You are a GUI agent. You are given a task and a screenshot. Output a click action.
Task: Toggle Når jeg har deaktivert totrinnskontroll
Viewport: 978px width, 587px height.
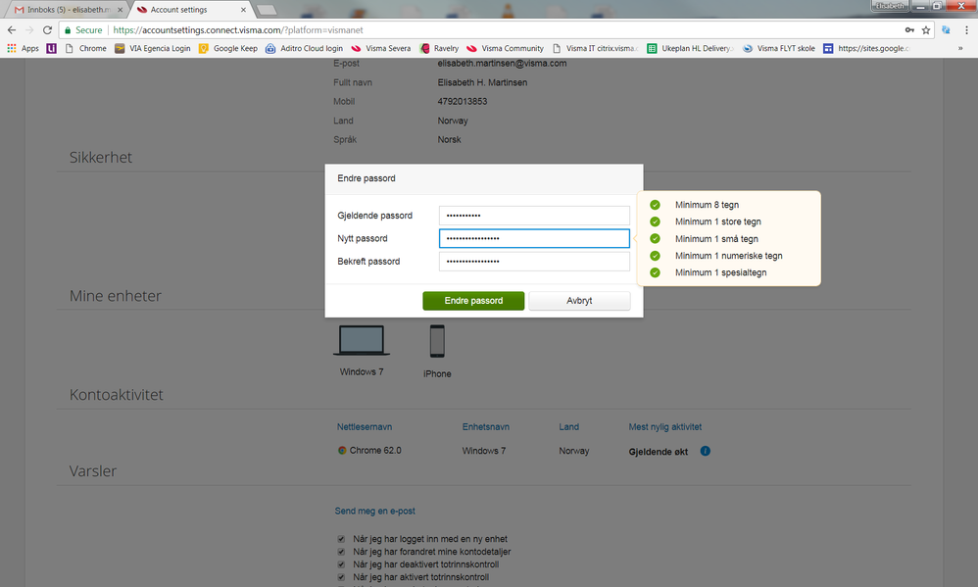341,564
